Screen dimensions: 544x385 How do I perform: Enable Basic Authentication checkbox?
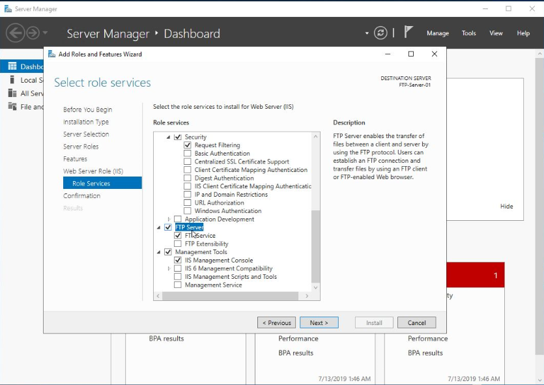point(188,153)
